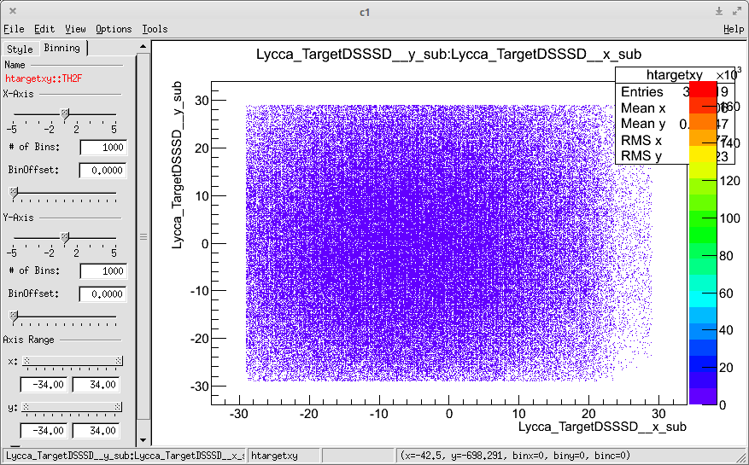Click the Y-Axis rebin slider handle
Viewport: 749px width, 465px height.
(65, 236)
